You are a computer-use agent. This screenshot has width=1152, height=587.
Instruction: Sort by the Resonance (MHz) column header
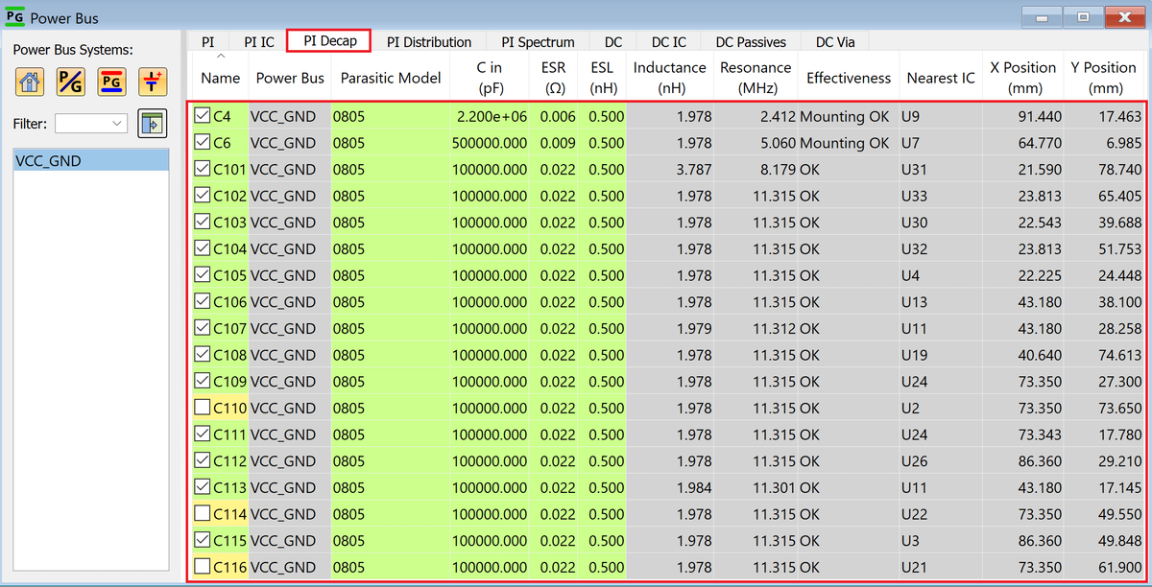[x=756, y=78]
